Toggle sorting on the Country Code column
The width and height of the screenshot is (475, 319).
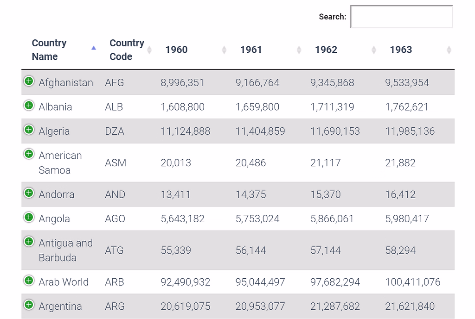150,48
